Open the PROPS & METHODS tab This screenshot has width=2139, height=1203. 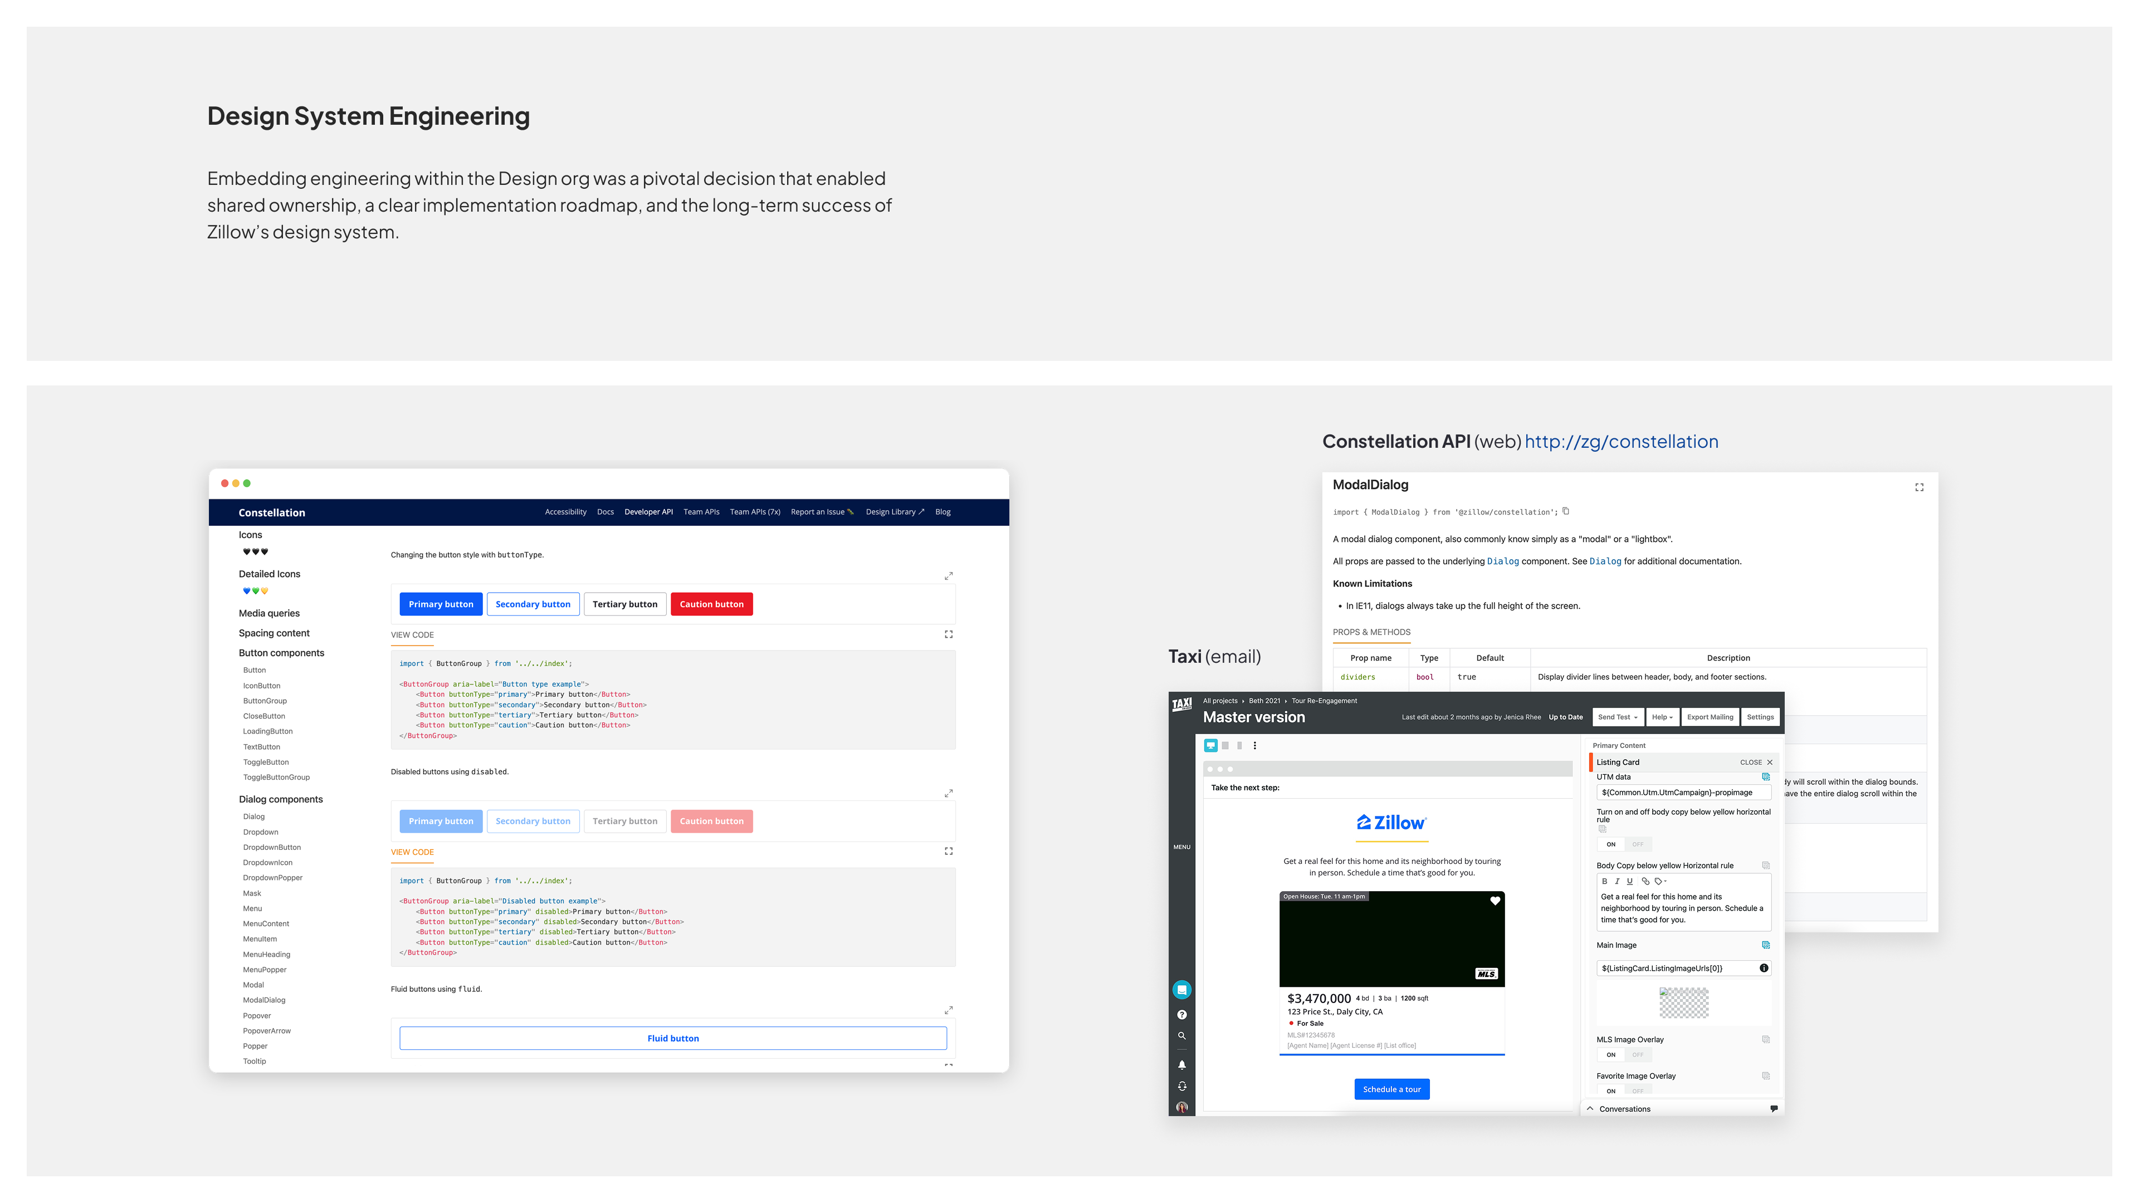(x=1372, y=633)
